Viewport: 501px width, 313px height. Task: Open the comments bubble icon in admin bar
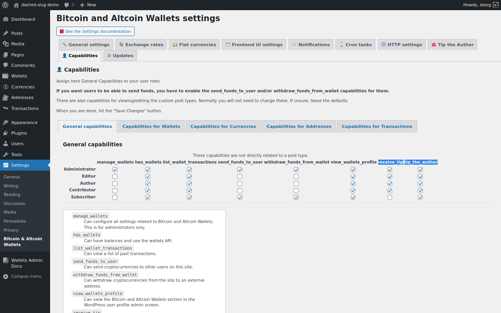67,5
